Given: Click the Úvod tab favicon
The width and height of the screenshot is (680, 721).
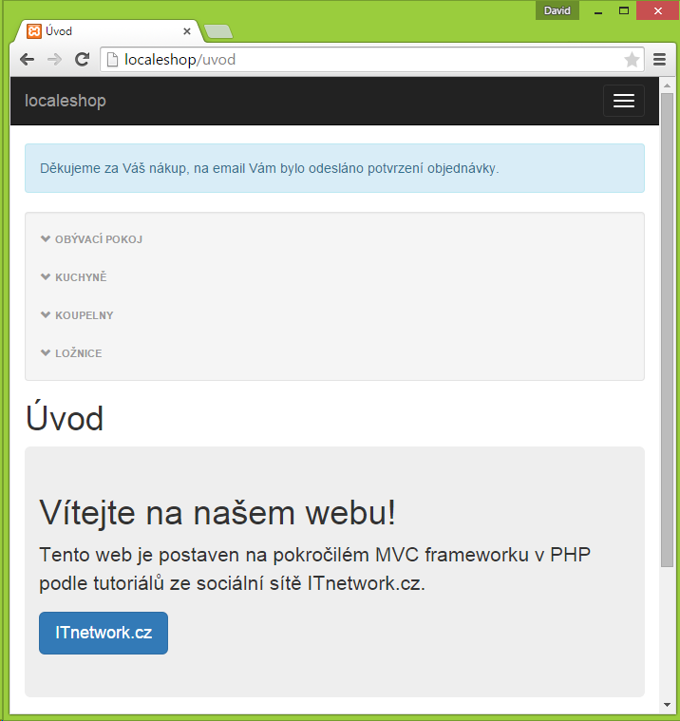Looking at the screenshot, I should point(34,31).
